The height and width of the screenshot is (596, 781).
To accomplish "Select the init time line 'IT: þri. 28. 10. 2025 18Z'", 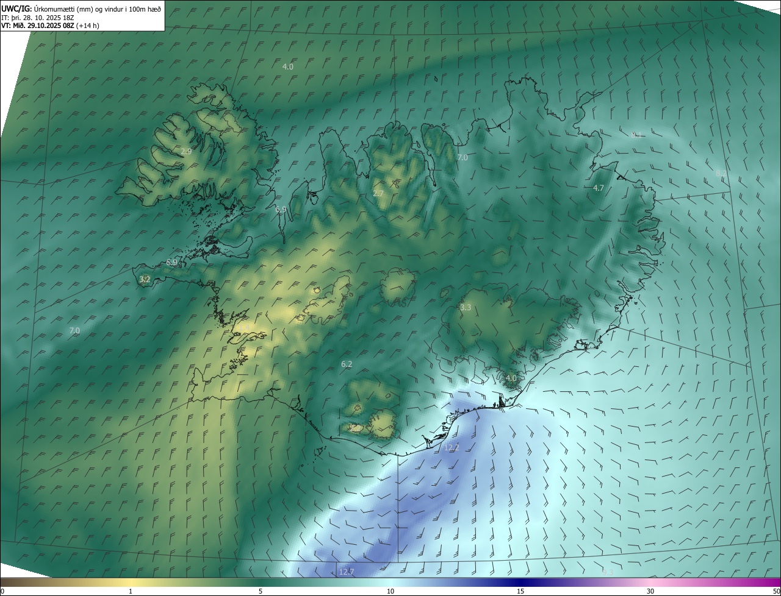I will [x=38, y=17].
